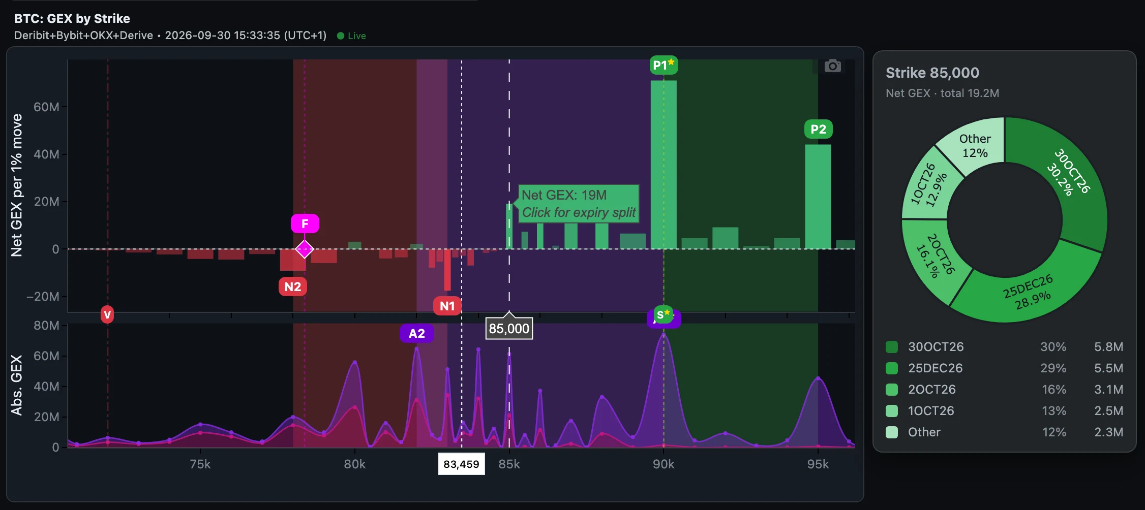Click the N1 negative marker label
The image size is (1145, 510).
(447, 306)
